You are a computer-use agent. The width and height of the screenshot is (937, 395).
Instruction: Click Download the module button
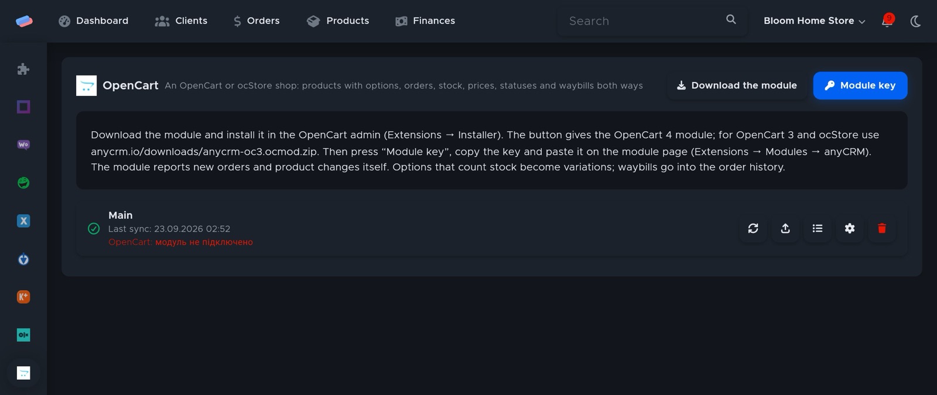tap(737, 85)
